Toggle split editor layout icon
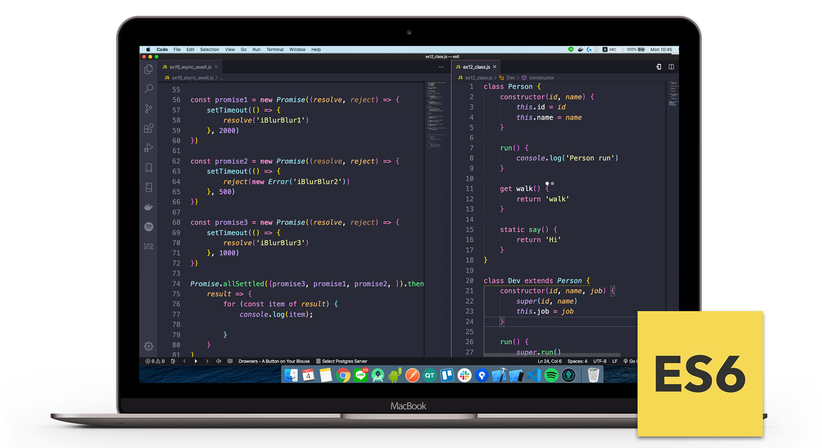Image resolution: width=822 pixels, height=448 pixels. point(671,67)
